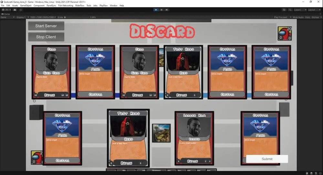
Task: Click the Submit button
Action: pos(267,159)
